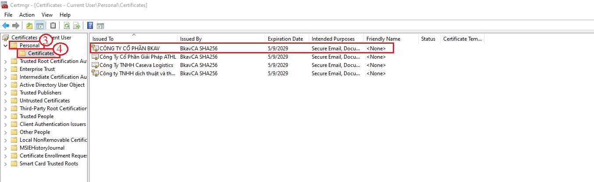Toggle the Show/Hide Action Pane icon

tap(100, 25)
